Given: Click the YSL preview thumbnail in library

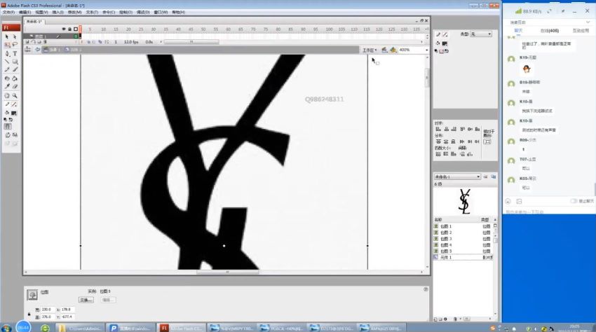Looking at the screenshot, I should click(464, 201).
